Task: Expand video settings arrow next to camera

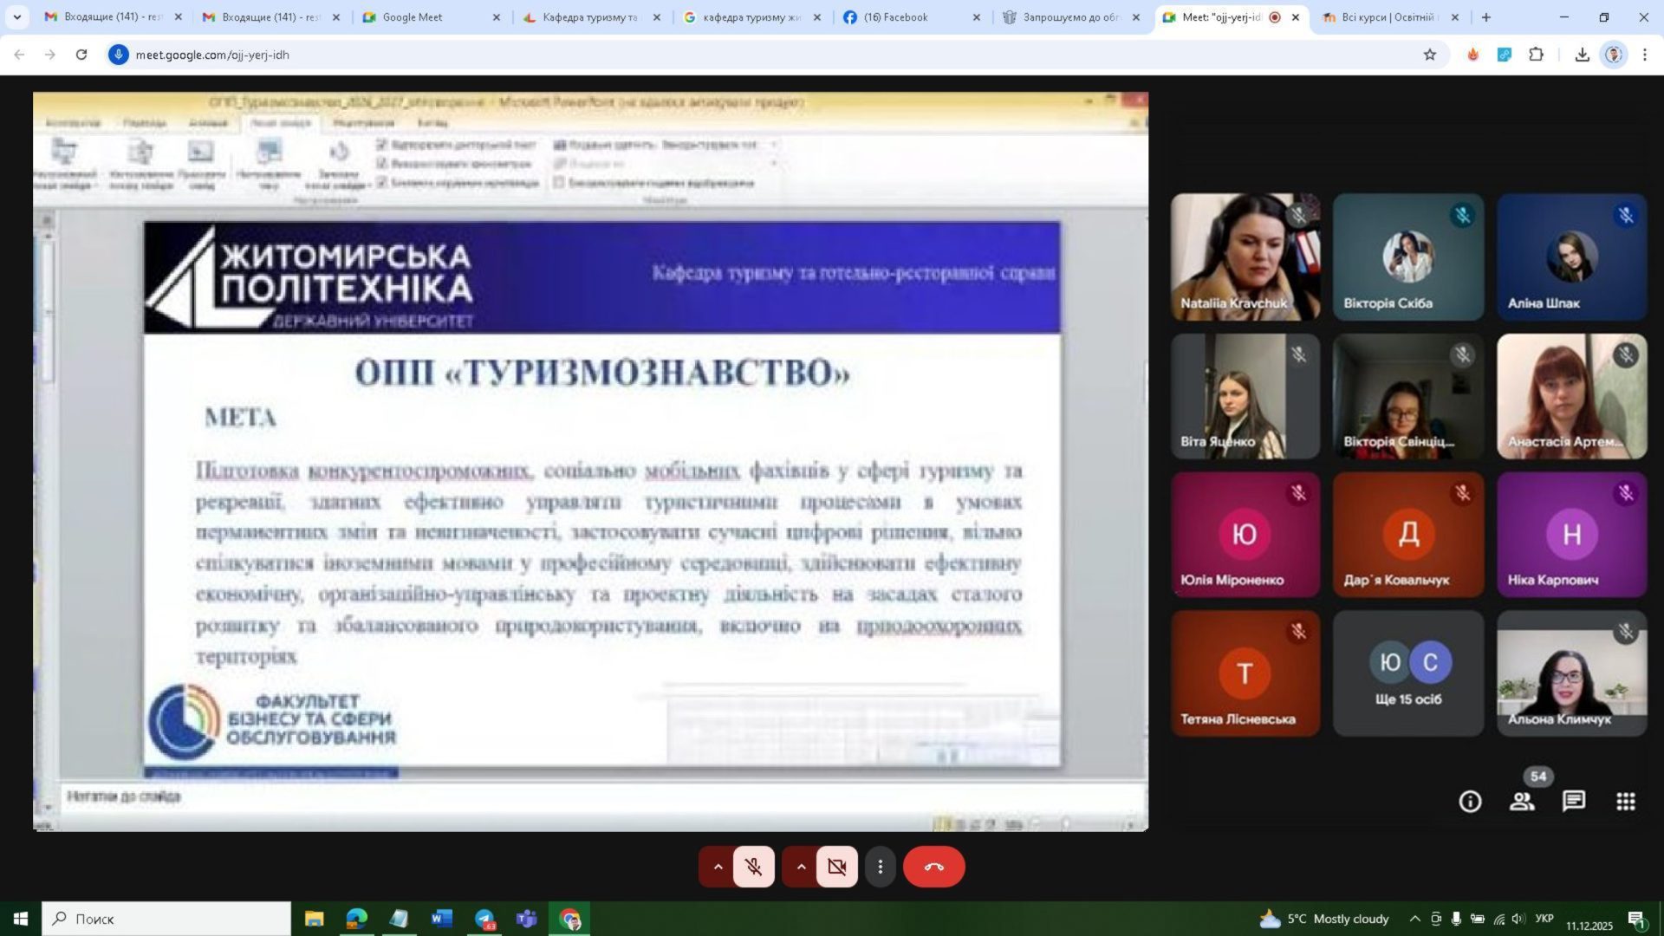Action: (801, 867)
